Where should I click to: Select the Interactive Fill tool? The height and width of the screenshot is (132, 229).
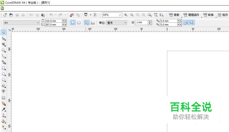(4, 127)
